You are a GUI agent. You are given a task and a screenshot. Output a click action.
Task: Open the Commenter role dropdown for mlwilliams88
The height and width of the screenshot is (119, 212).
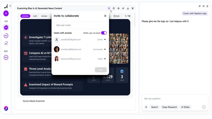100,49
